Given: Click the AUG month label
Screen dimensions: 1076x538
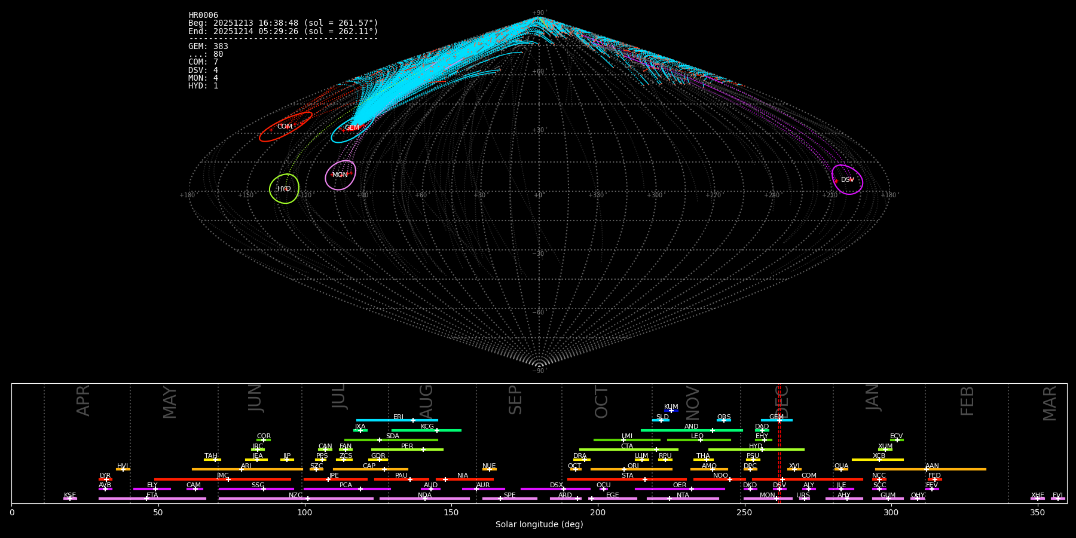Looking at the screenshot, I should pyautogui.click(x=426, y=402).
